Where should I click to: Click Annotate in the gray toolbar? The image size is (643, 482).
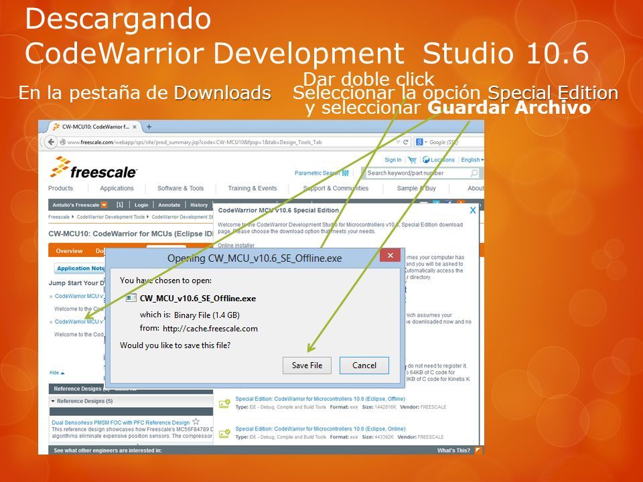pyautogui.click(x=169, y=205)
